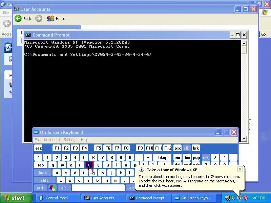Click Command Prompt scrollbar down arrow
This screenshot has height=203, width=271.
tap(244, 139)
